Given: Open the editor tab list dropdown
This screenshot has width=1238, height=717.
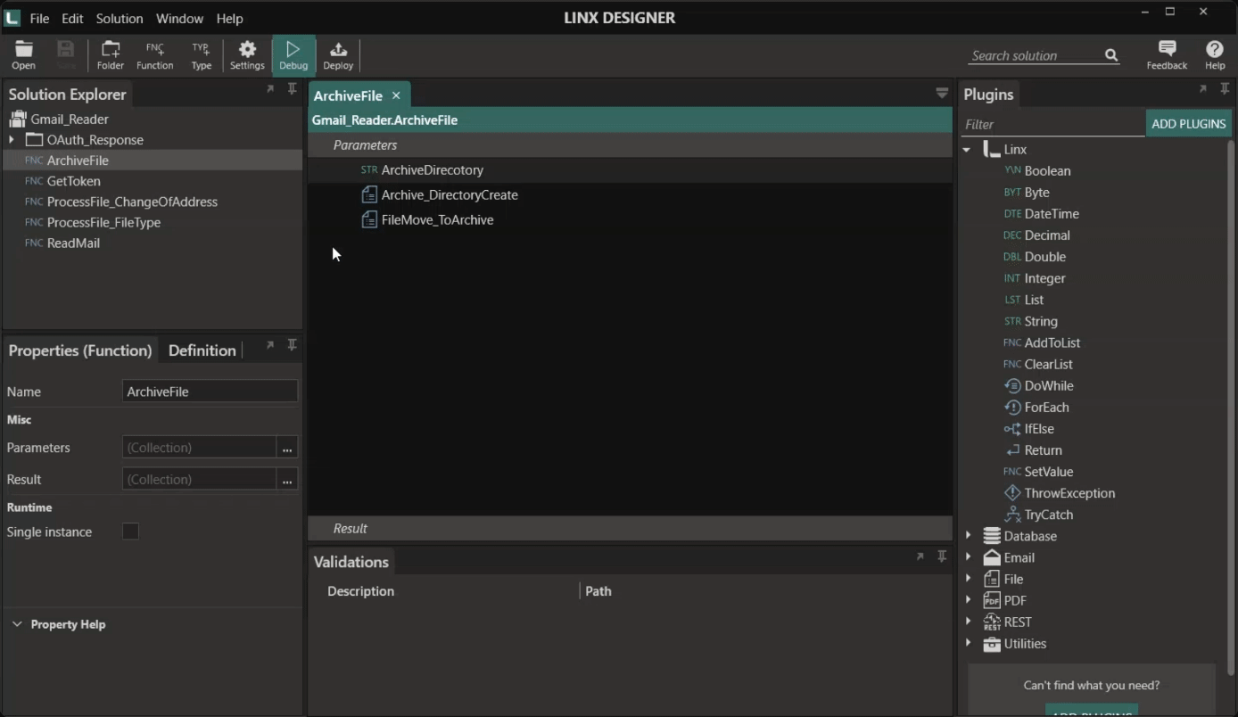Looking at the screenshot, I should 942,93.
